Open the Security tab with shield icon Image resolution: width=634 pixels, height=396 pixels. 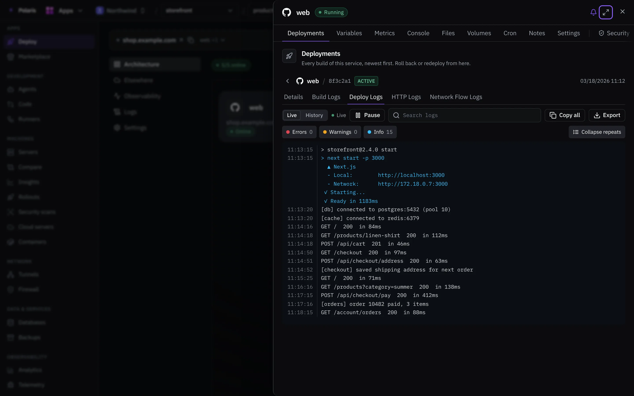[x=614, y=33]
